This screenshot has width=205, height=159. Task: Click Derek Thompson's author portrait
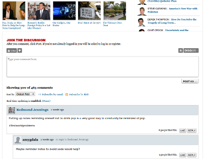(x=142, y=22)
